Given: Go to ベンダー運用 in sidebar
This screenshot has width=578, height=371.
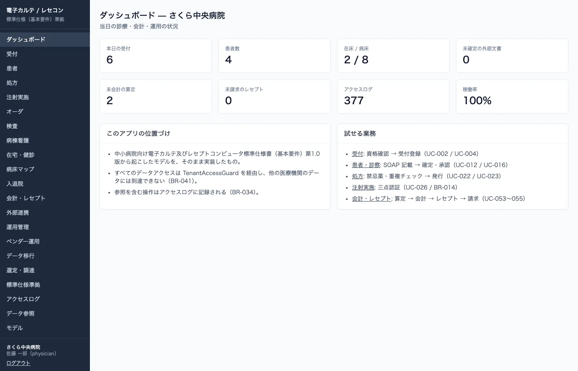Looking at the screenshot, I should coord(45,242).
